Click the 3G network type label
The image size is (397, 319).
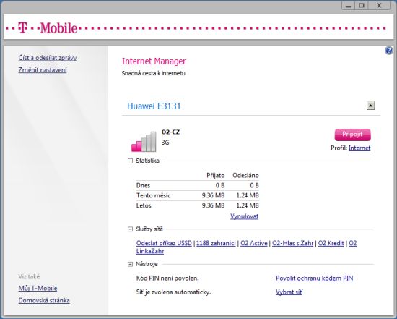(165, 143)
